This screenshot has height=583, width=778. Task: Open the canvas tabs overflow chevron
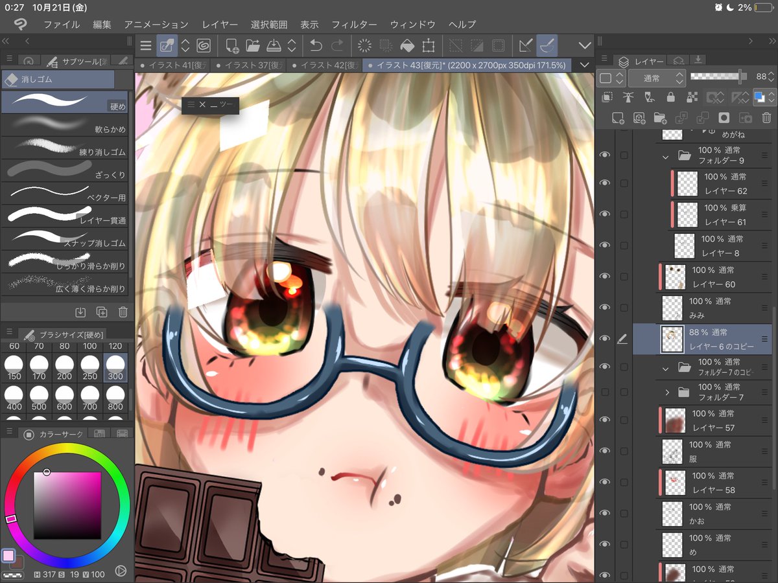point(585,65)
